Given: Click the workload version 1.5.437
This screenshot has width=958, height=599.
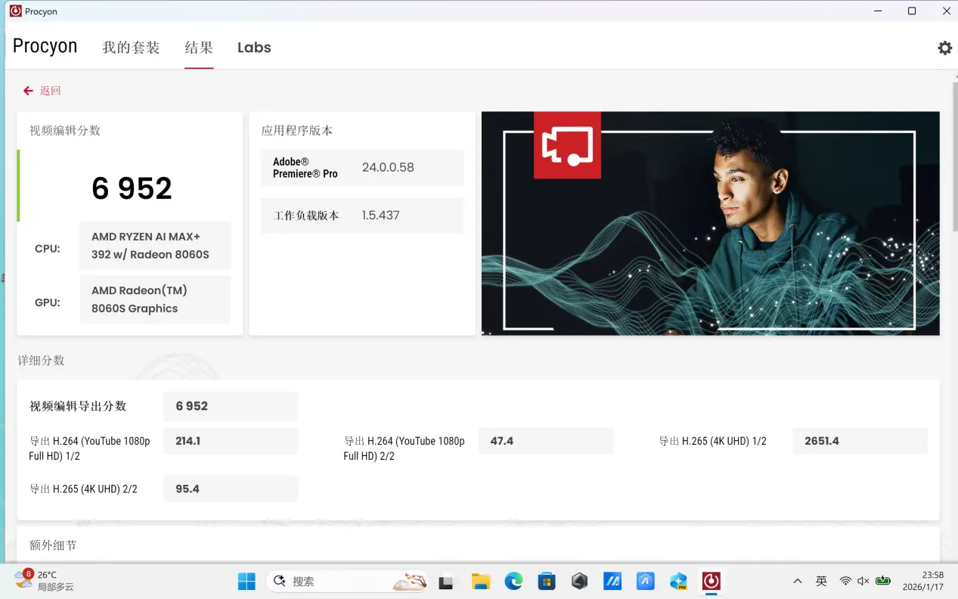Looking at the screenshot, I should pos(380,216).
